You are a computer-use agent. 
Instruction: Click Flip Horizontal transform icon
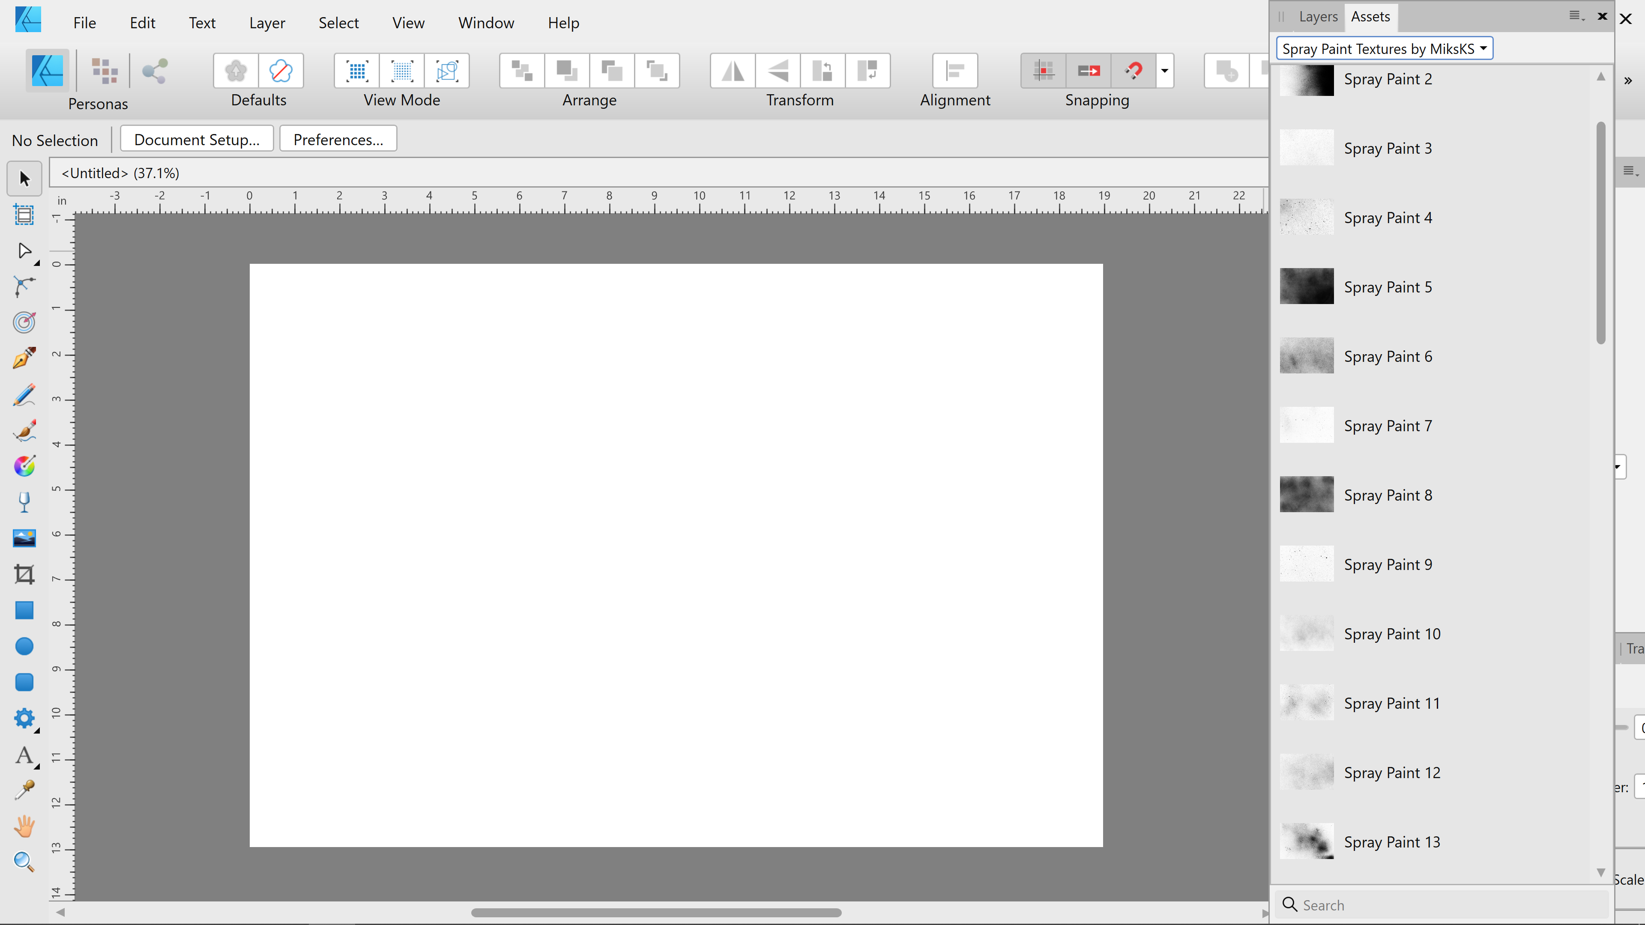[x=733, y=70]
